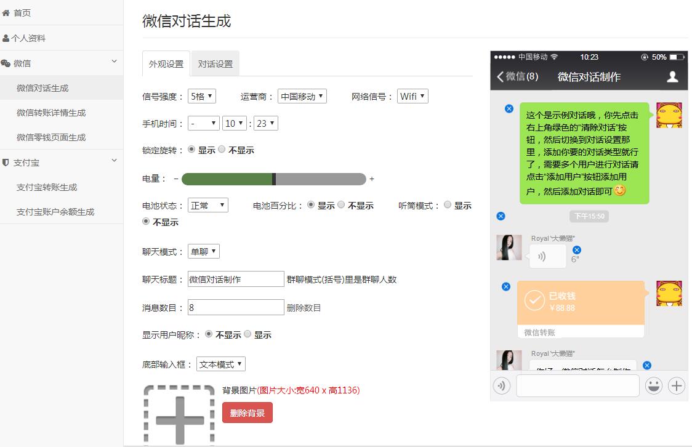Switch to the 外观设置 tab
Image resolution: width=692 pixels, height=447 pixels.
point(166,64)
